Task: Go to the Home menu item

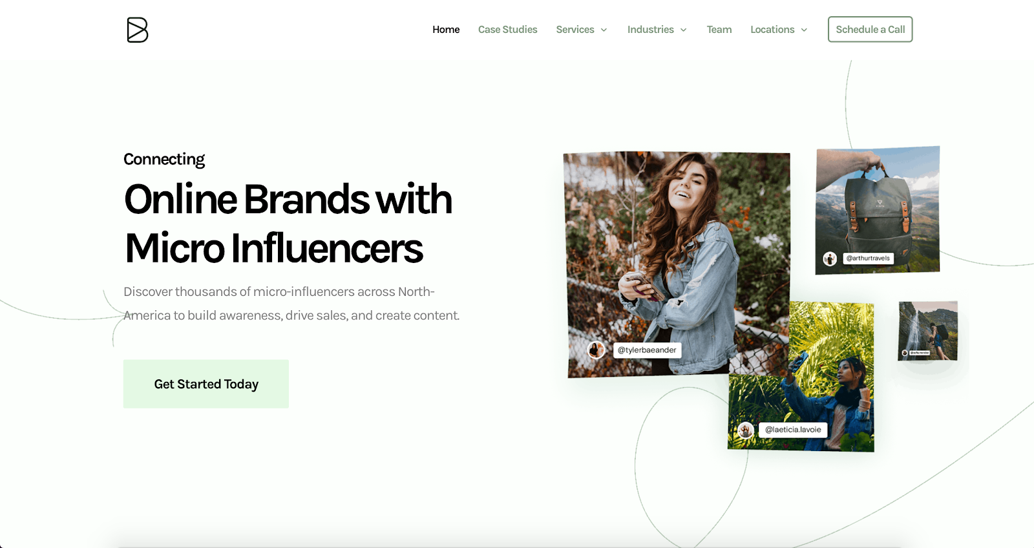Action: point(446,30)
